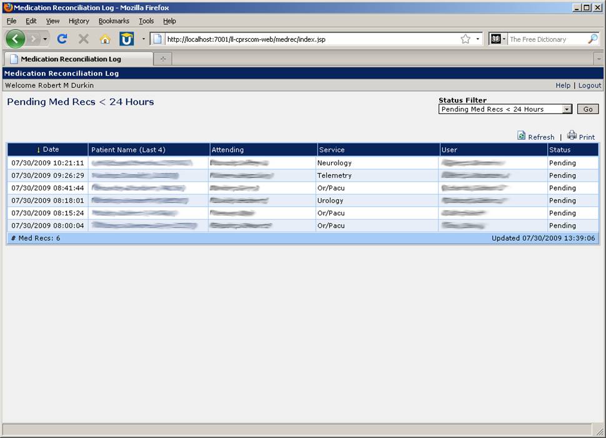Bookmark the page using the star icon

click(465, 39)
